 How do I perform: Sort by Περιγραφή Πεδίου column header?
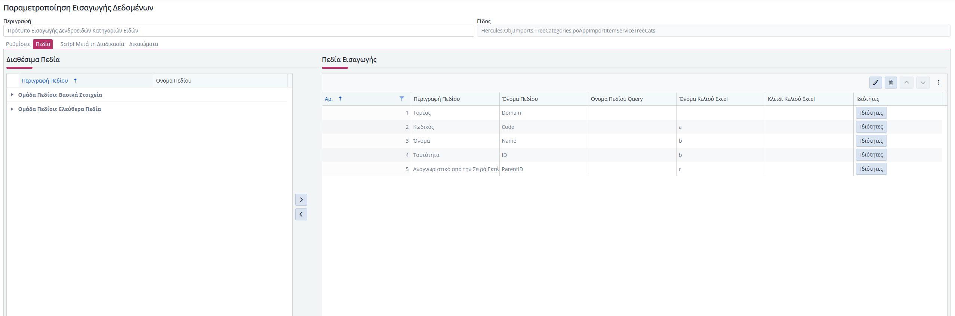[45, 81]
